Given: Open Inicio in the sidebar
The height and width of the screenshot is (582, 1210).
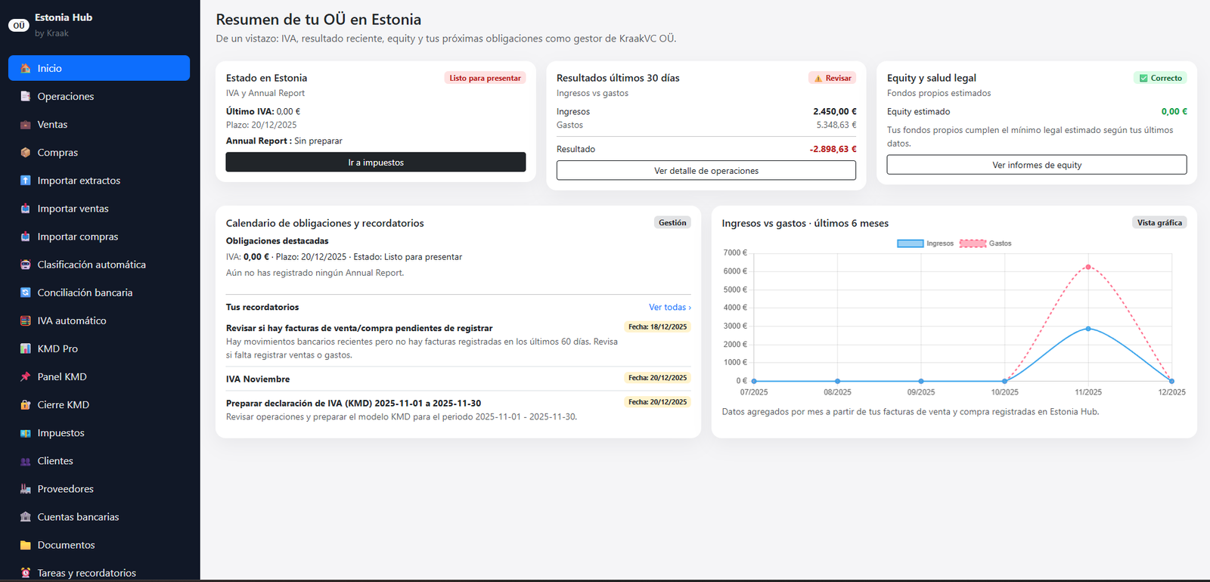Looking at the screenshot, I should 99,68.
